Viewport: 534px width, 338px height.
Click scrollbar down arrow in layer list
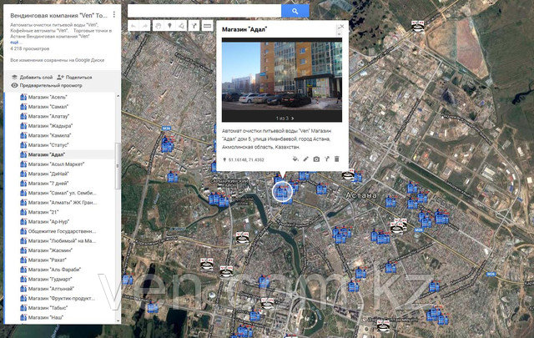(118, 321)
